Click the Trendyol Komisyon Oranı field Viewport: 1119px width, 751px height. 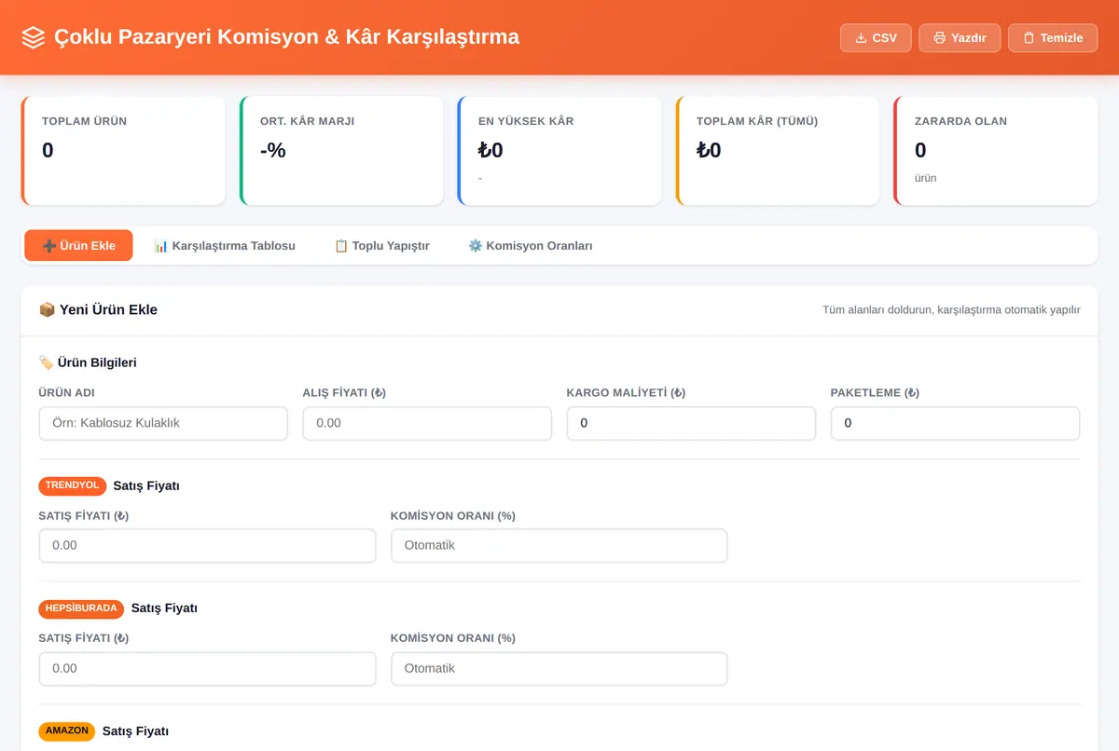[x=559, y=545]
